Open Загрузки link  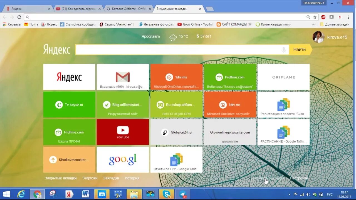90,178
